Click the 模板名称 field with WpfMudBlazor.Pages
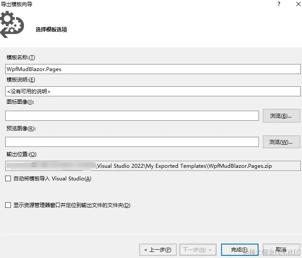The height and width of the screenshot is (258, 302). point(153,69)
